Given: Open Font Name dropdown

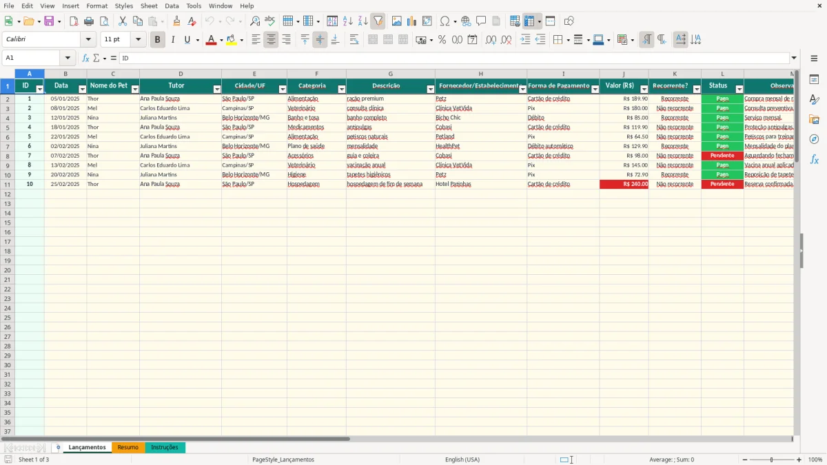Looking at the screenshot, I should tap(88, 40).
